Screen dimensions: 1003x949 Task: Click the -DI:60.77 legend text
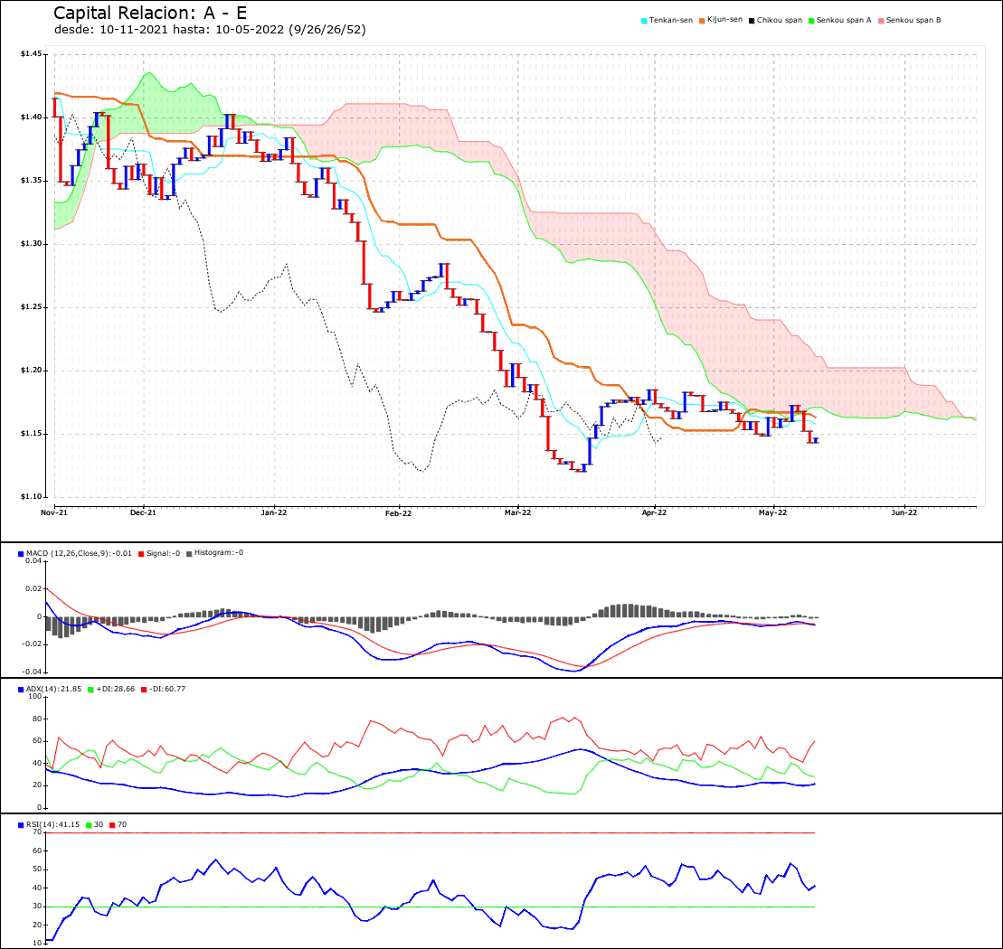[x=167, y=689]
